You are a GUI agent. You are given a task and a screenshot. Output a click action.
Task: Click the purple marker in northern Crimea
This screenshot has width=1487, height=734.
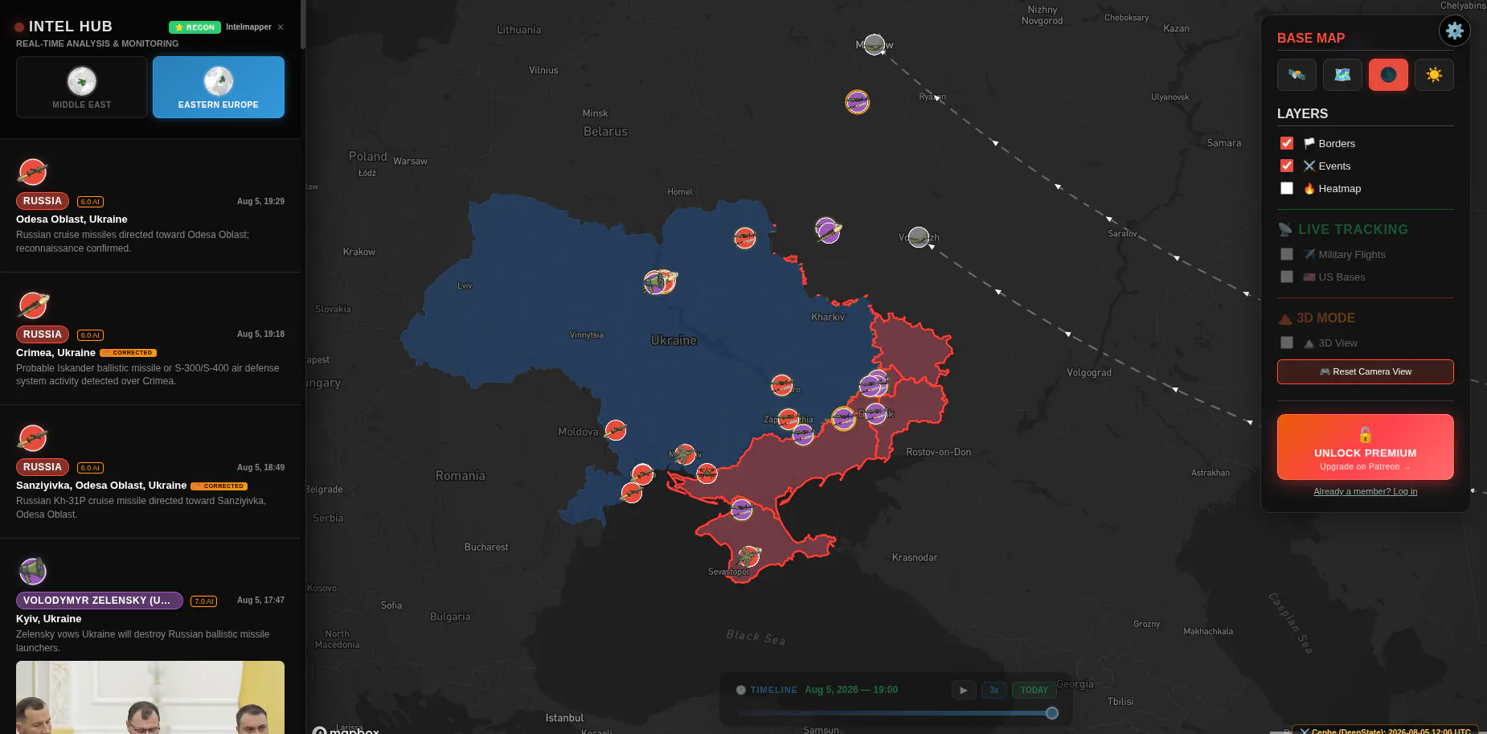[742, 509]
